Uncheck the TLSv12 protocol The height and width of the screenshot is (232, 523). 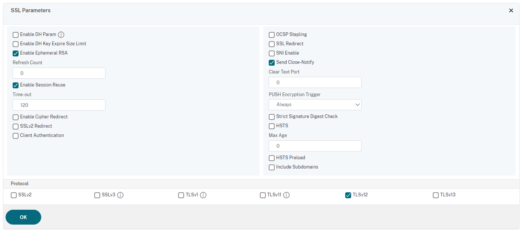coord(348,195)
